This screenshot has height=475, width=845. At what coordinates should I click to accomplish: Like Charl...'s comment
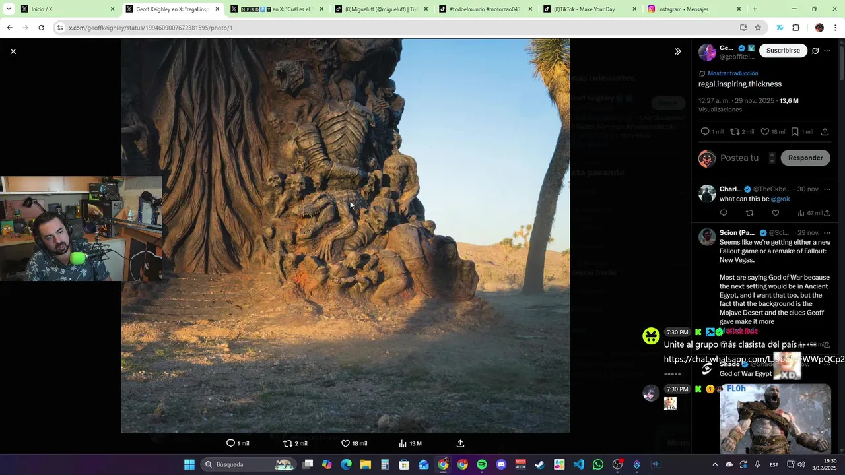[x=776, y=213]
